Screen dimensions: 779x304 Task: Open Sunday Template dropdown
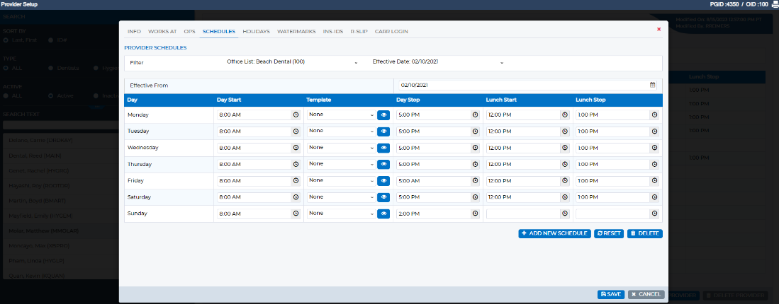coord(342,214)
